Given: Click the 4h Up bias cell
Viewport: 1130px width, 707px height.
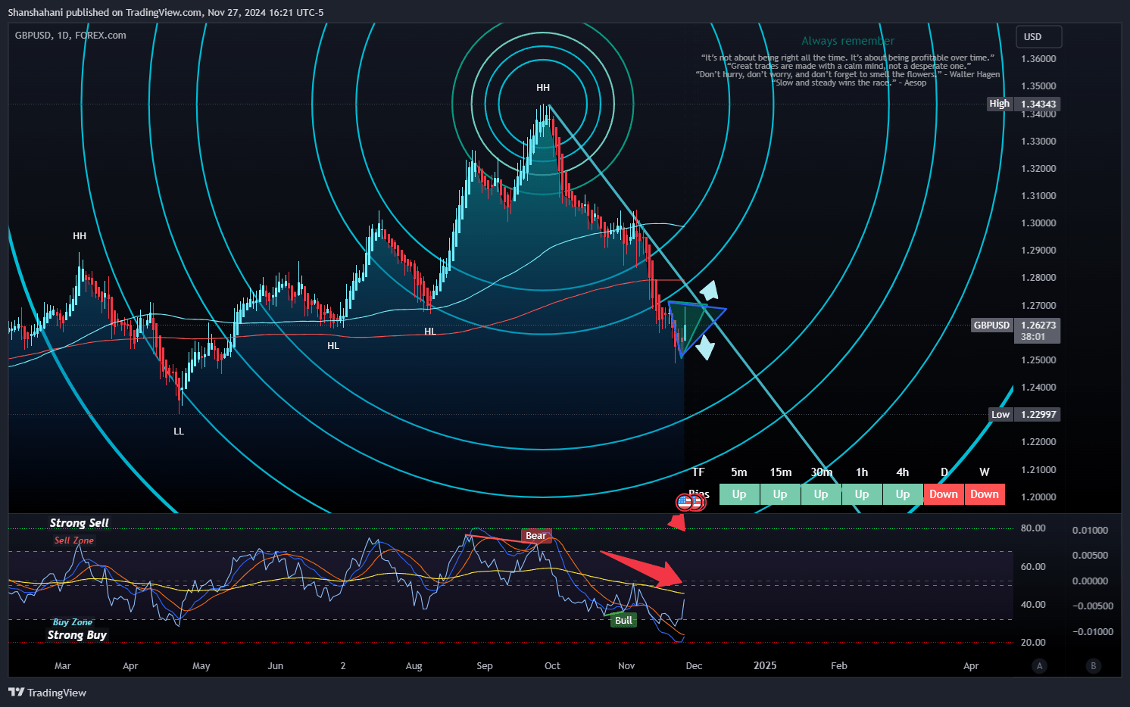Looking at the screenshot, I should tap(903, 494).
